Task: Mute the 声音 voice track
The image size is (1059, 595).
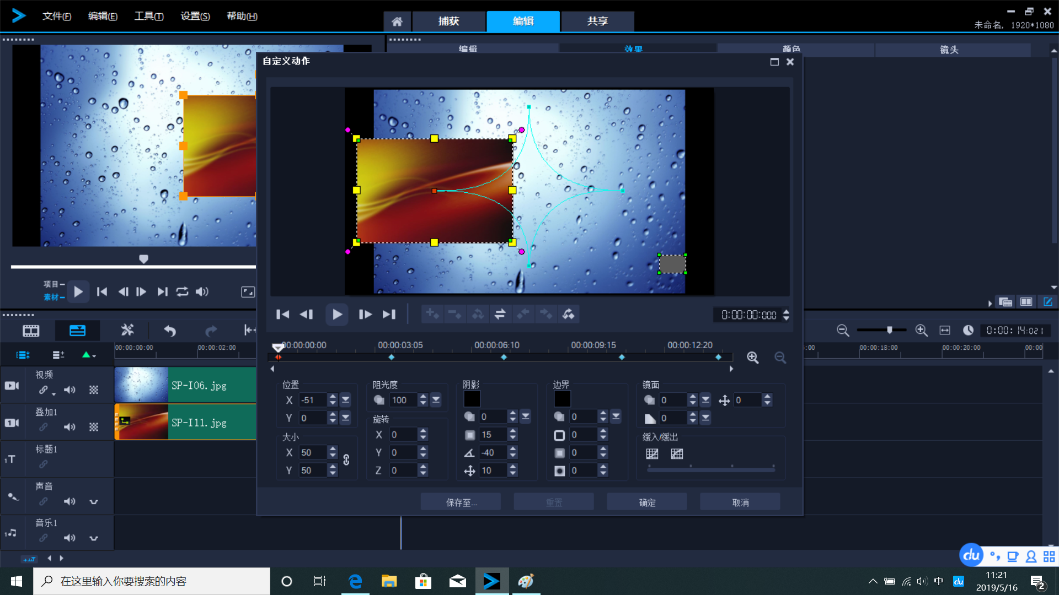Action: coord(69,501)
